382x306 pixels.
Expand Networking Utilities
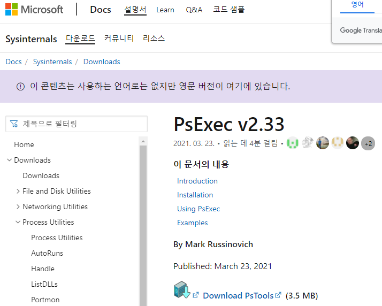18,207
